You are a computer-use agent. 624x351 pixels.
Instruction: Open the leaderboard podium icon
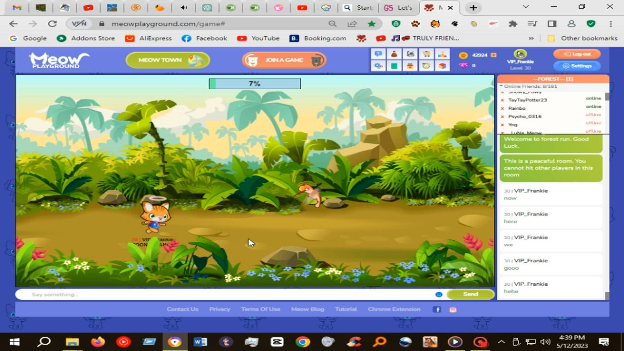[442, 54]
